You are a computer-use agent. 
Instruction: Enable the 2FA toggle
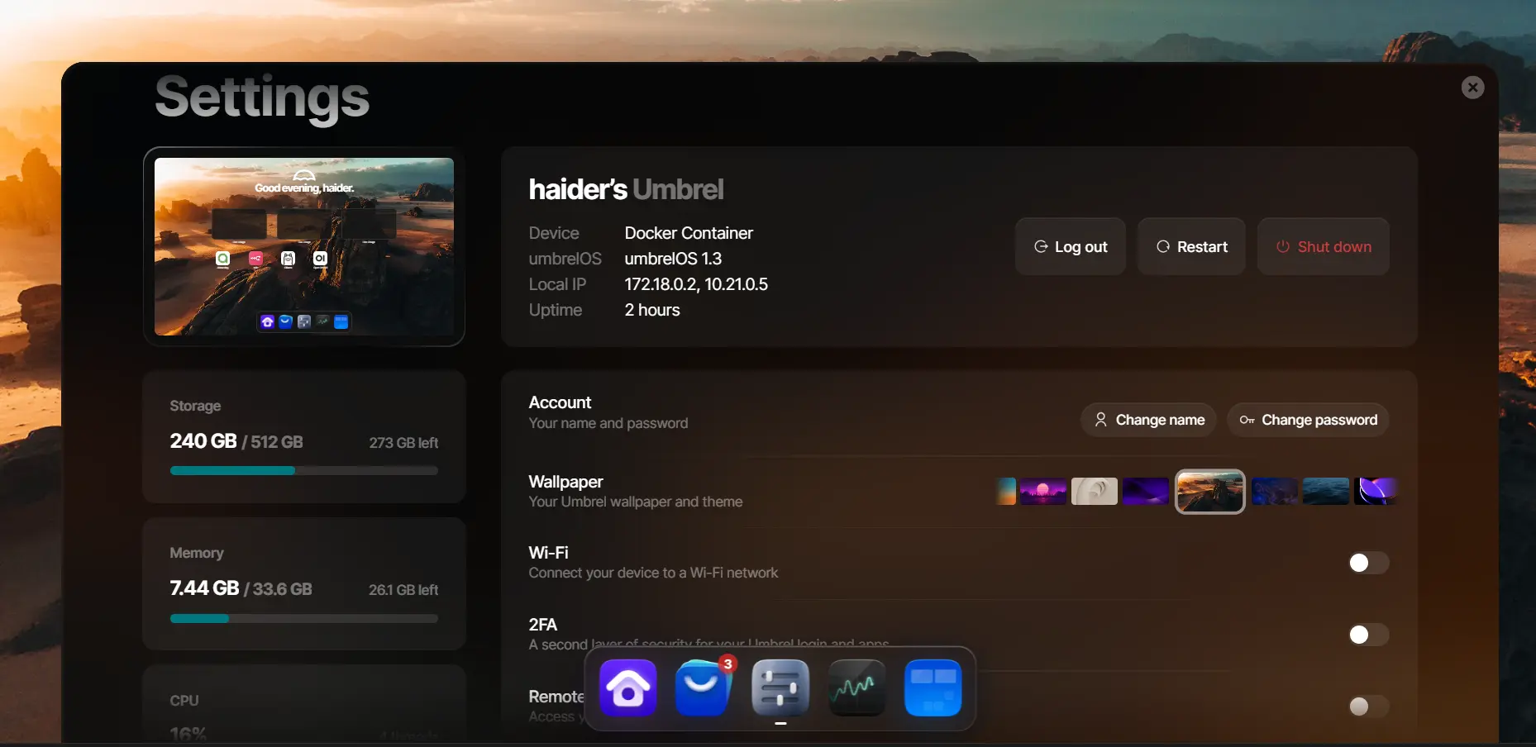pos(1368,635)
